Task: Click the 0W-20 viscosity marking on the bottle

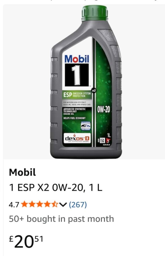Action: click(104, 109)
